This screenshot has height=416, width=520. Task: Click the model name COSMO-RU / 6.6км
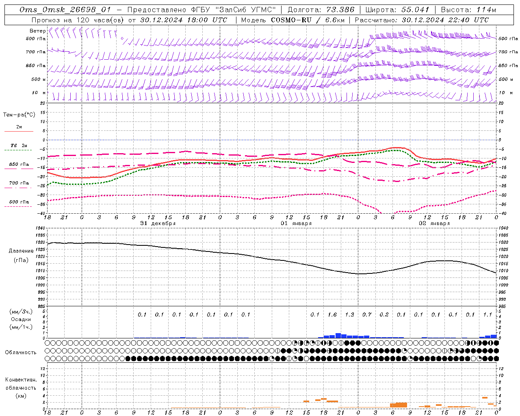(x=308, y=20)
